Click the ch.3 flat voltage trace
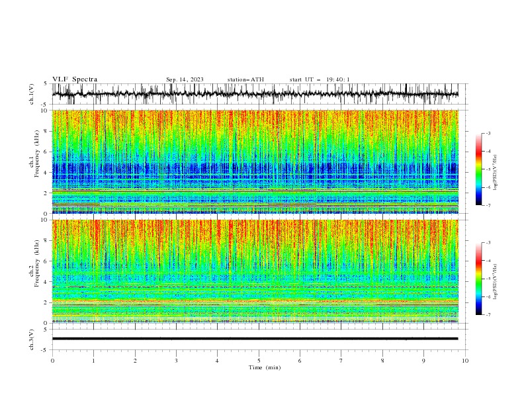The height and width of the screenshot is (405, 524). click(x=255, y=339)
